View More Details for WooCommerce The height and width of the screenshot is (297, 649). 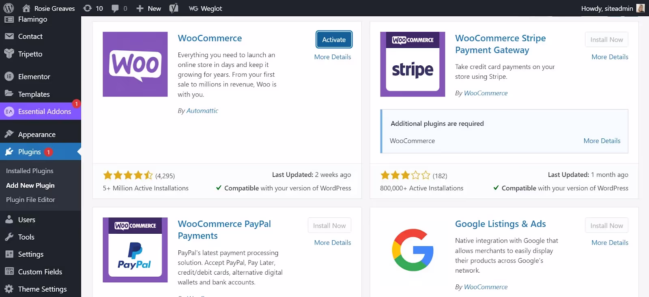coord(333,57)
